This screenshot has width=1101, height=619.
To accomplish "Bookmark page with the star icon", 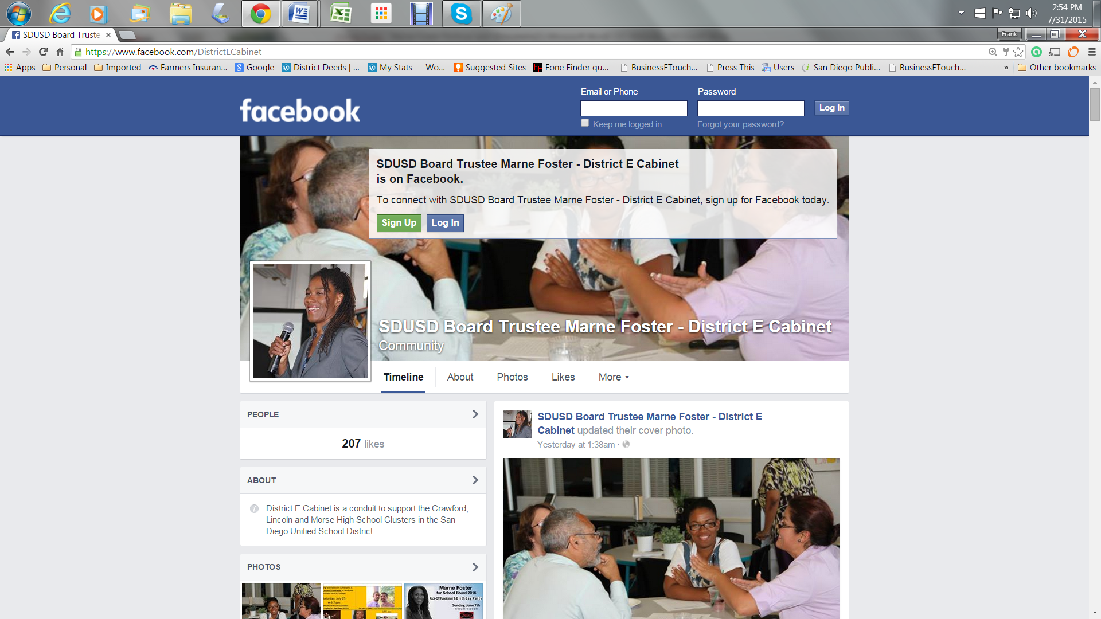I will pos(1018,52).
